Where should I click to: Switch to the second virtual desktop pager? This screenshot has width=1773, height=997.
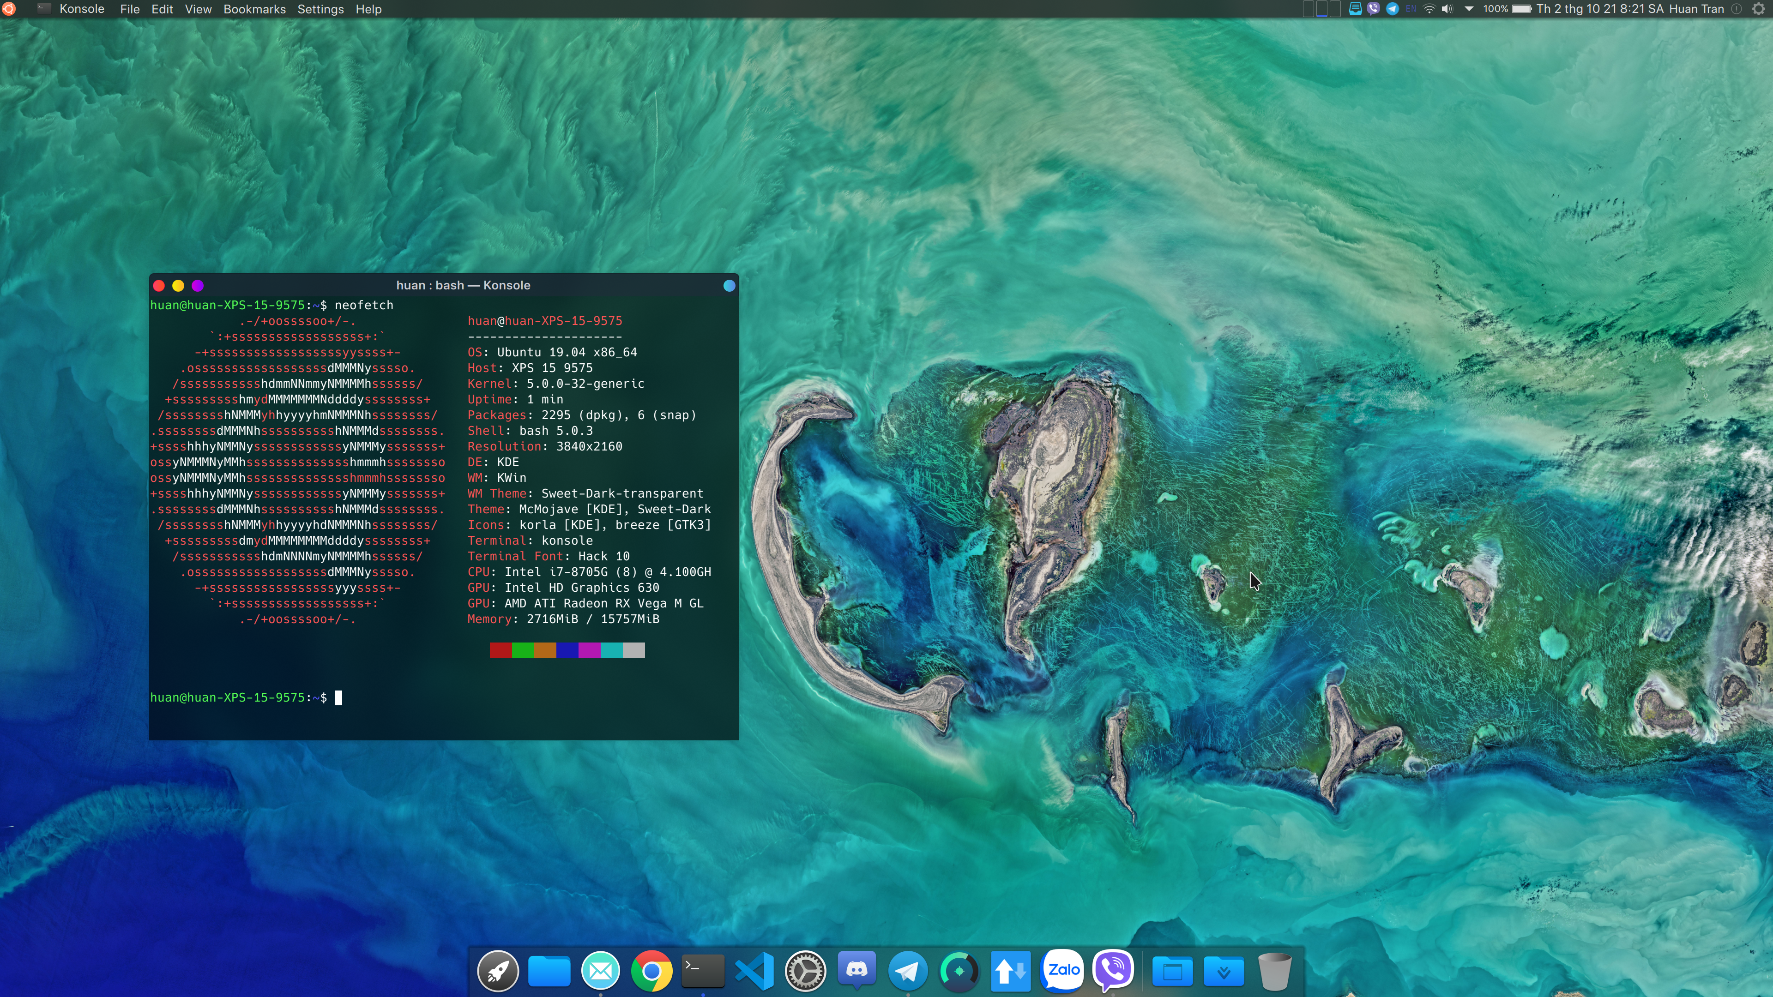click(x=1321, y=9)
